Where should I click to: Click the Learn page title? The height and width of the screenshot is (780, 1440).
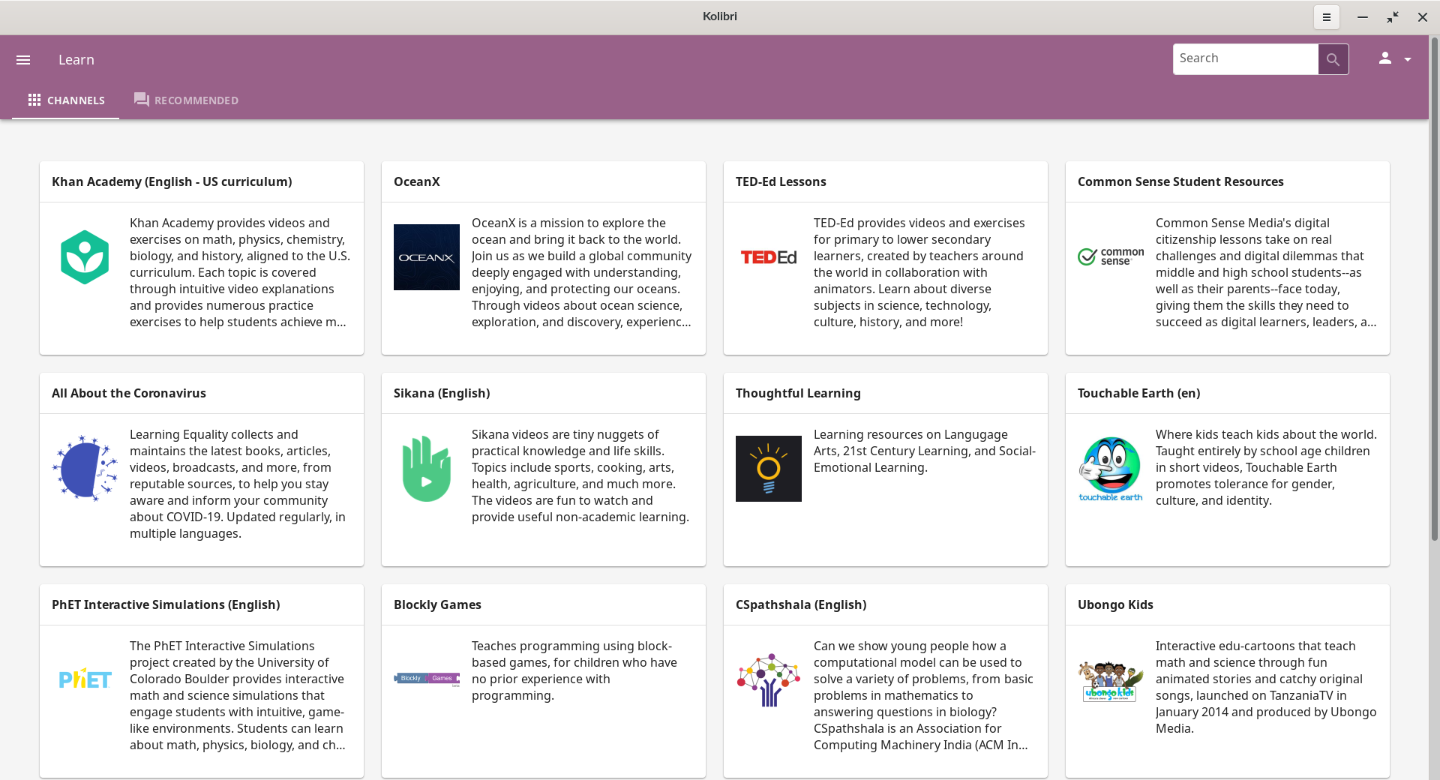click(76, 60)
